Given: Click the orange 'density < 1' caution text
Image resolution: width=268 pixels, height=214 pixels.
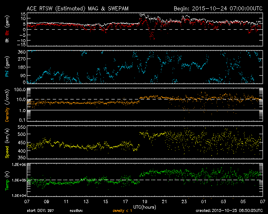Looking at the screenshot, I should coord(122,211).
